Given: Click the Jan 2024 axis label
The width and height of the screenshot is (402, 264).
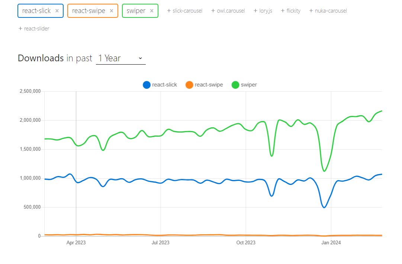Looking at the screenshot, I should pos(331,243).
